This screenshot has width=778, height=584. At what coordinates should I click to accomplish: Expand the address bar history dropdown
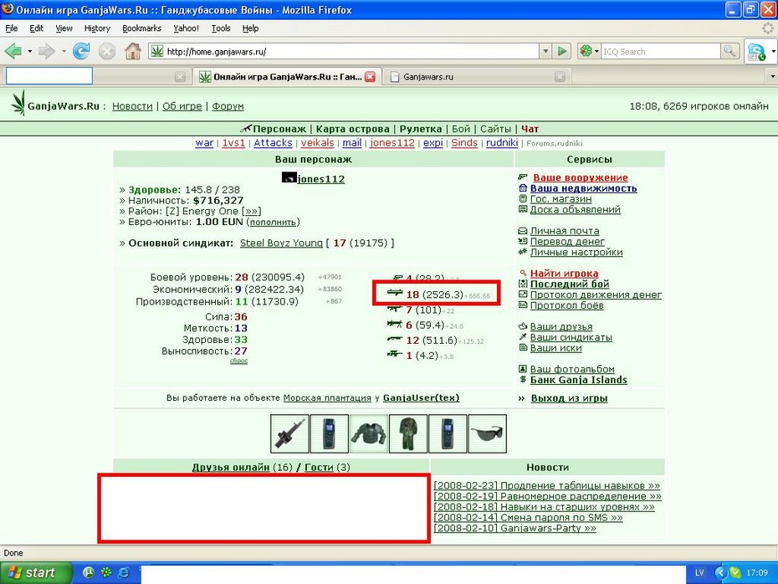[x=545, y=51]
